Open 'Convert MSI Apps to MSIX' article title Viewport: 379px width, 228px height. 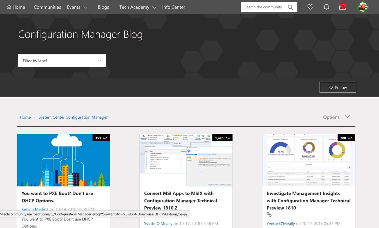[181, 201]
